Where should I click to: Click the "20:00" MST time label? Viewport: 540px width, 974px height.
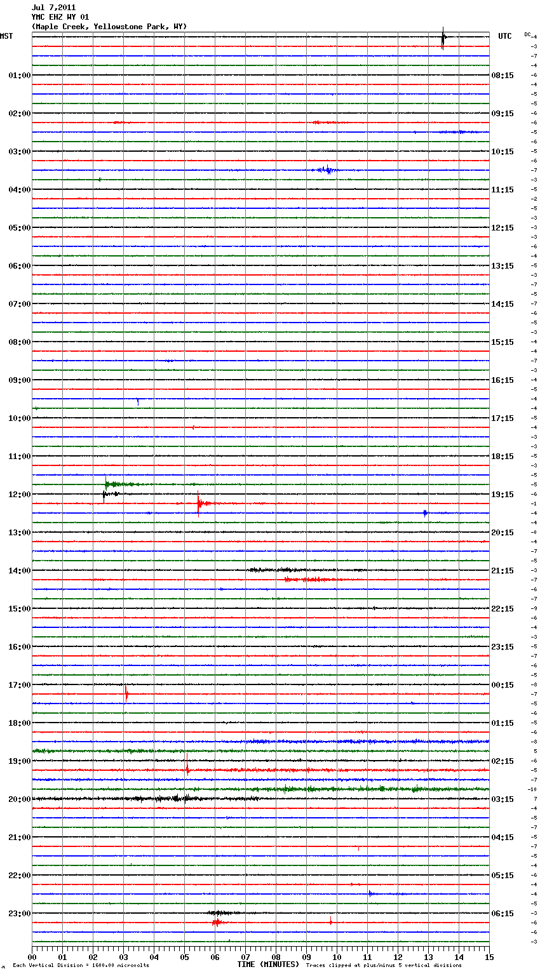[20, 799]
